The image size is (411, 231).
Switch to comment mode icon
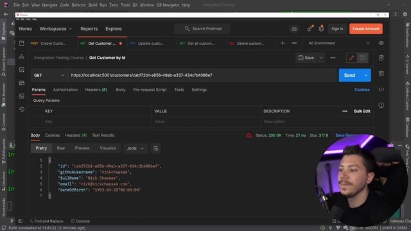[x=362, y=58]
